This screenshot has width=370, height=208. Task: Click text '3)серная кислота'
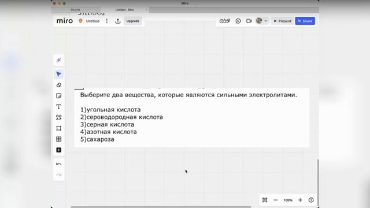coord(107,124)
